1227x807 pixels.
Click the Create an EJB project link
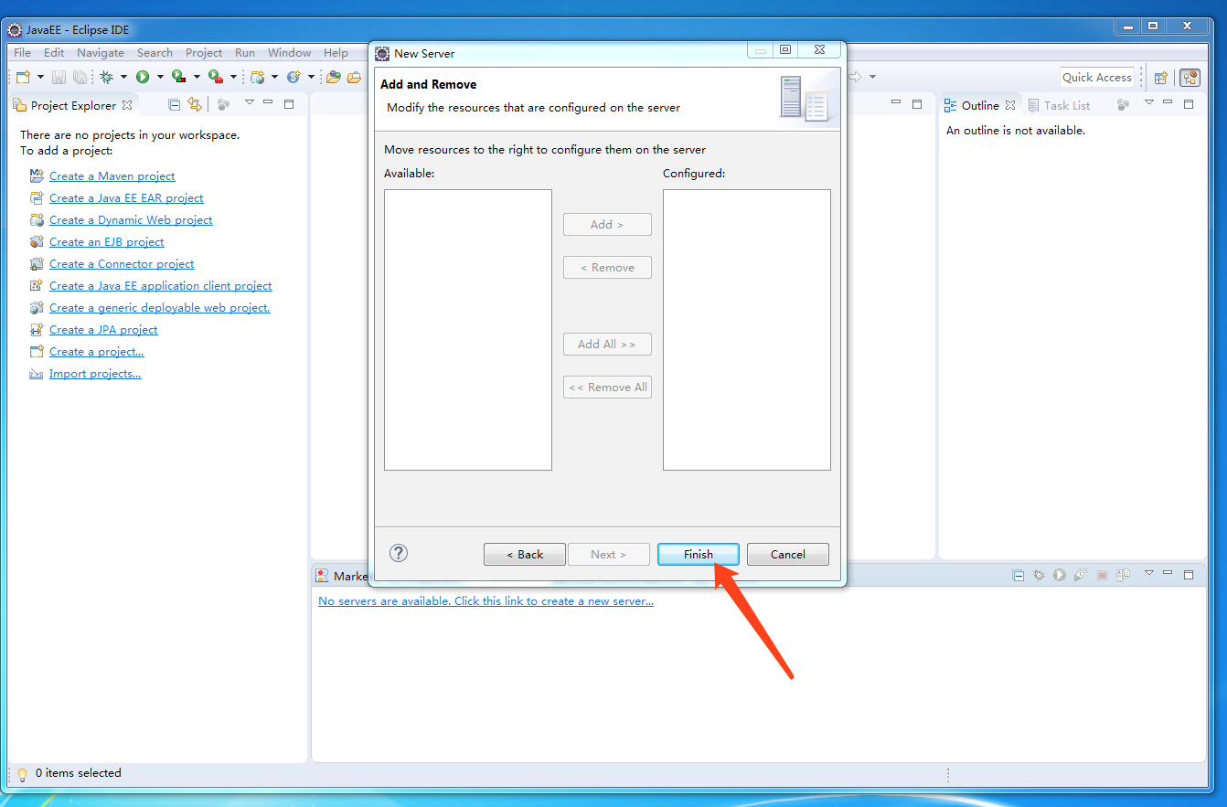pos(107,242)
